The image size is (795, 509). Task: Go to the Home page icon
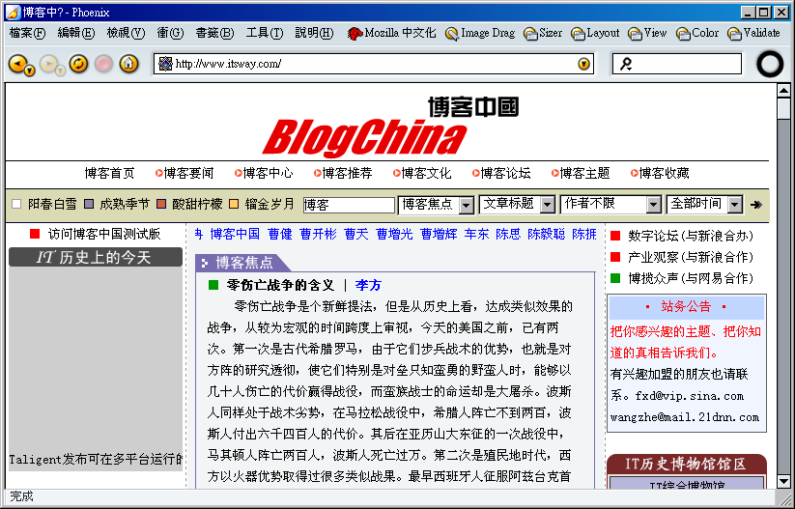[x=128, y=64]
